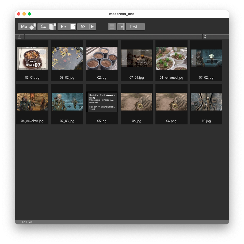Select the 07_02.jpg thumbnail
244x244 pixels.
pos(206,59)
